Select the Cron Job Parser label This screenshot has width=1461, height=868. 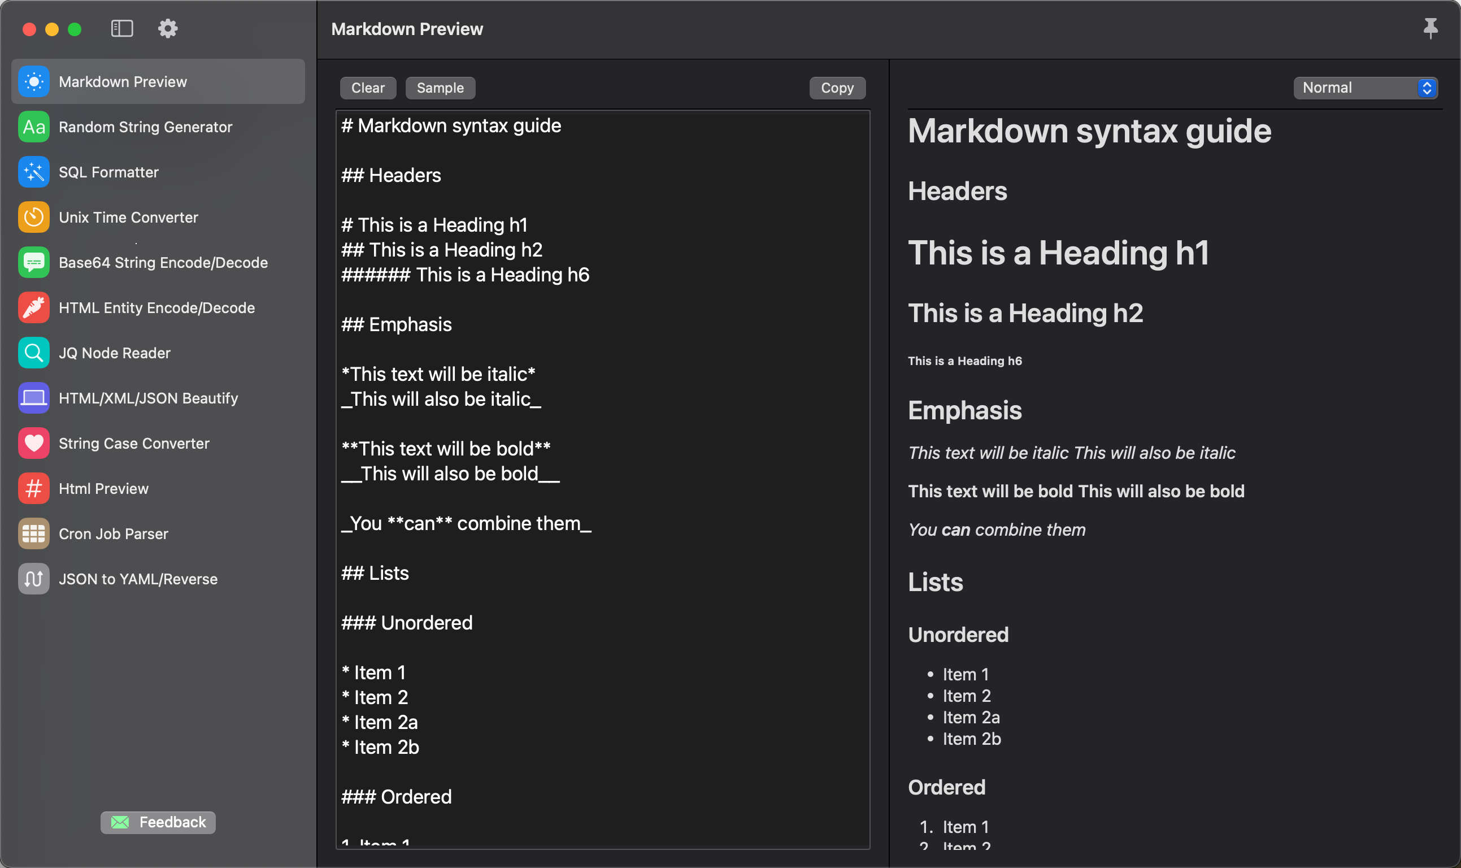tap(114, 533)
